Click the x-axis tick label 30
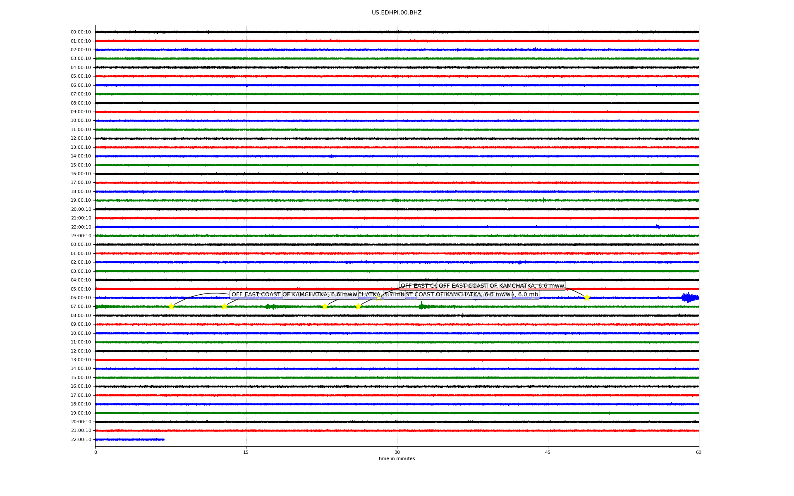Screen dimensions: 794x496 397,452
